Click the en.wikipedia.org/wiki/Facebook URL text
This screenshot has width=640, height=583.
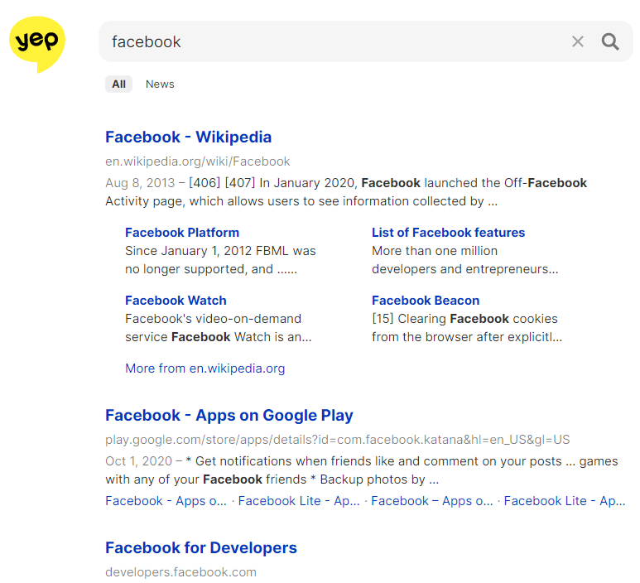(198, 161)
